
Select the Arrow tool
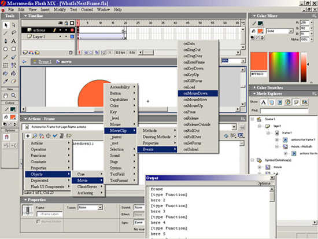coord(6,25)
